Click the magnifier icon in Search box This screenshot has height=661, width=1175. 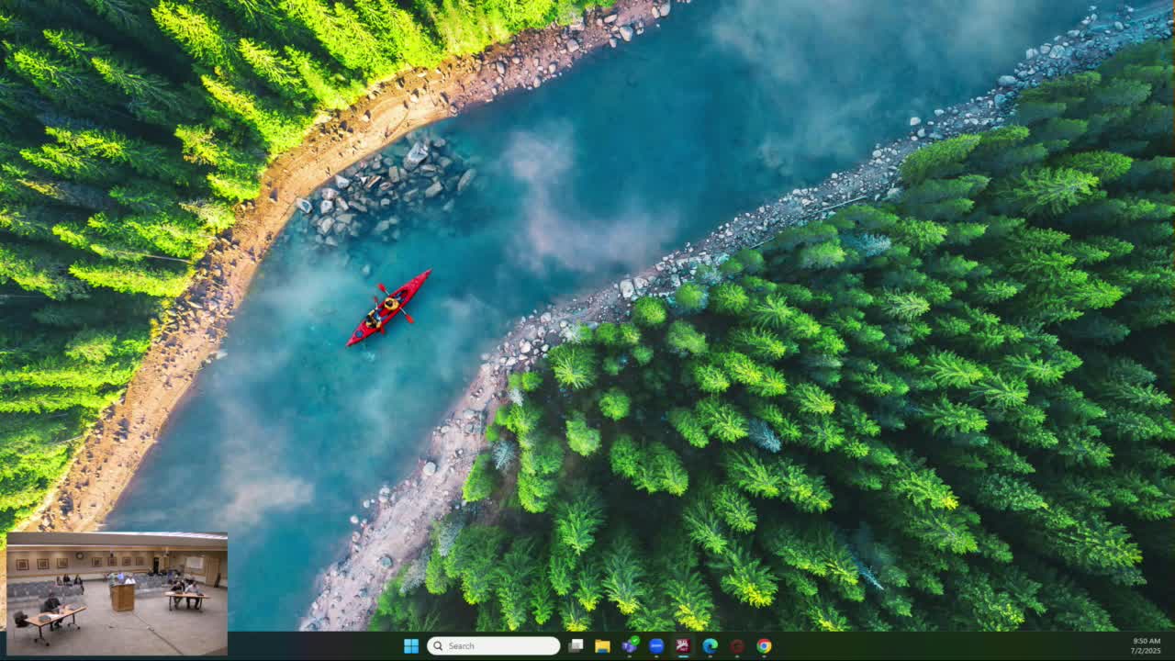point(438,645)
